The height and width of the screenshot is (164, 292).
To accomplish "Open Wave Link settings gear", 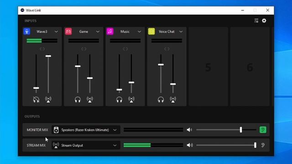I will pyautogui.click(x=264, y=20).
